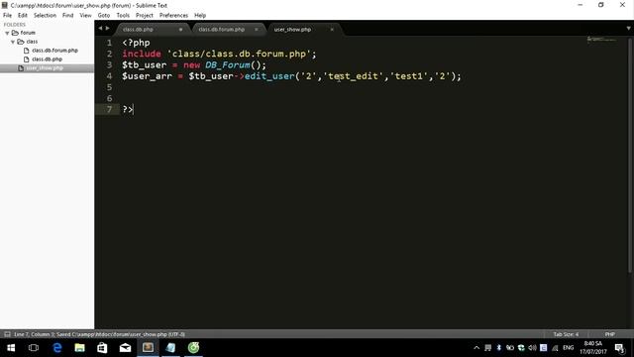Collapse the class folder in sidebar
Screen dimensions: 634x357
tap(13, 42)
